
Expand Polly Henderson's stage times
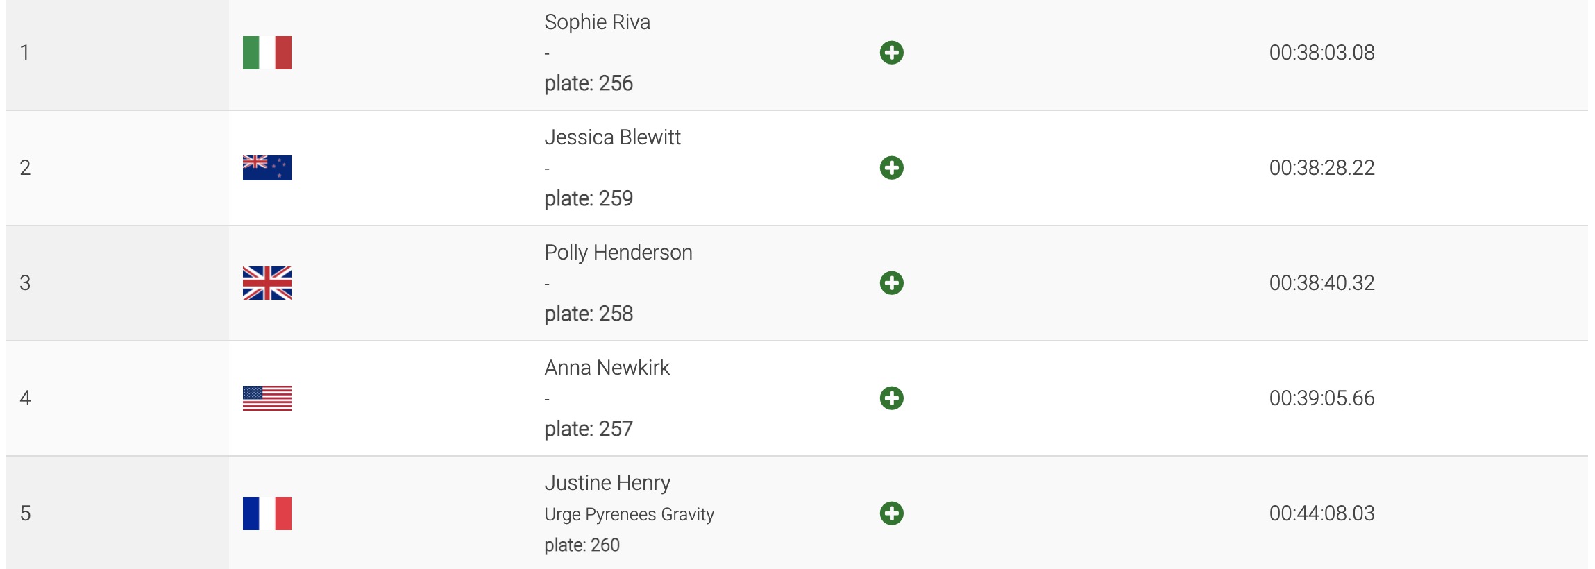[891, 283]
